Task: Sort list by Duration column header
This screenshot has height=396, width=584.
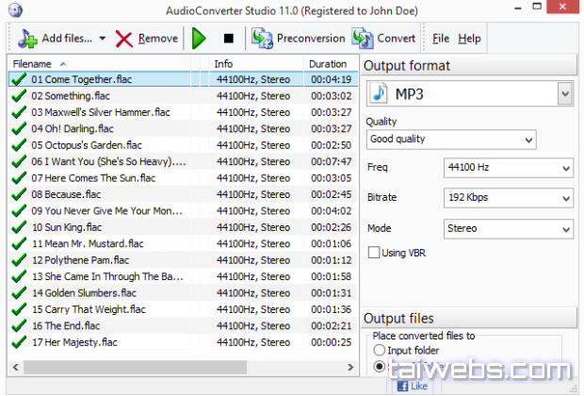Action: click(x=328, y=64)
